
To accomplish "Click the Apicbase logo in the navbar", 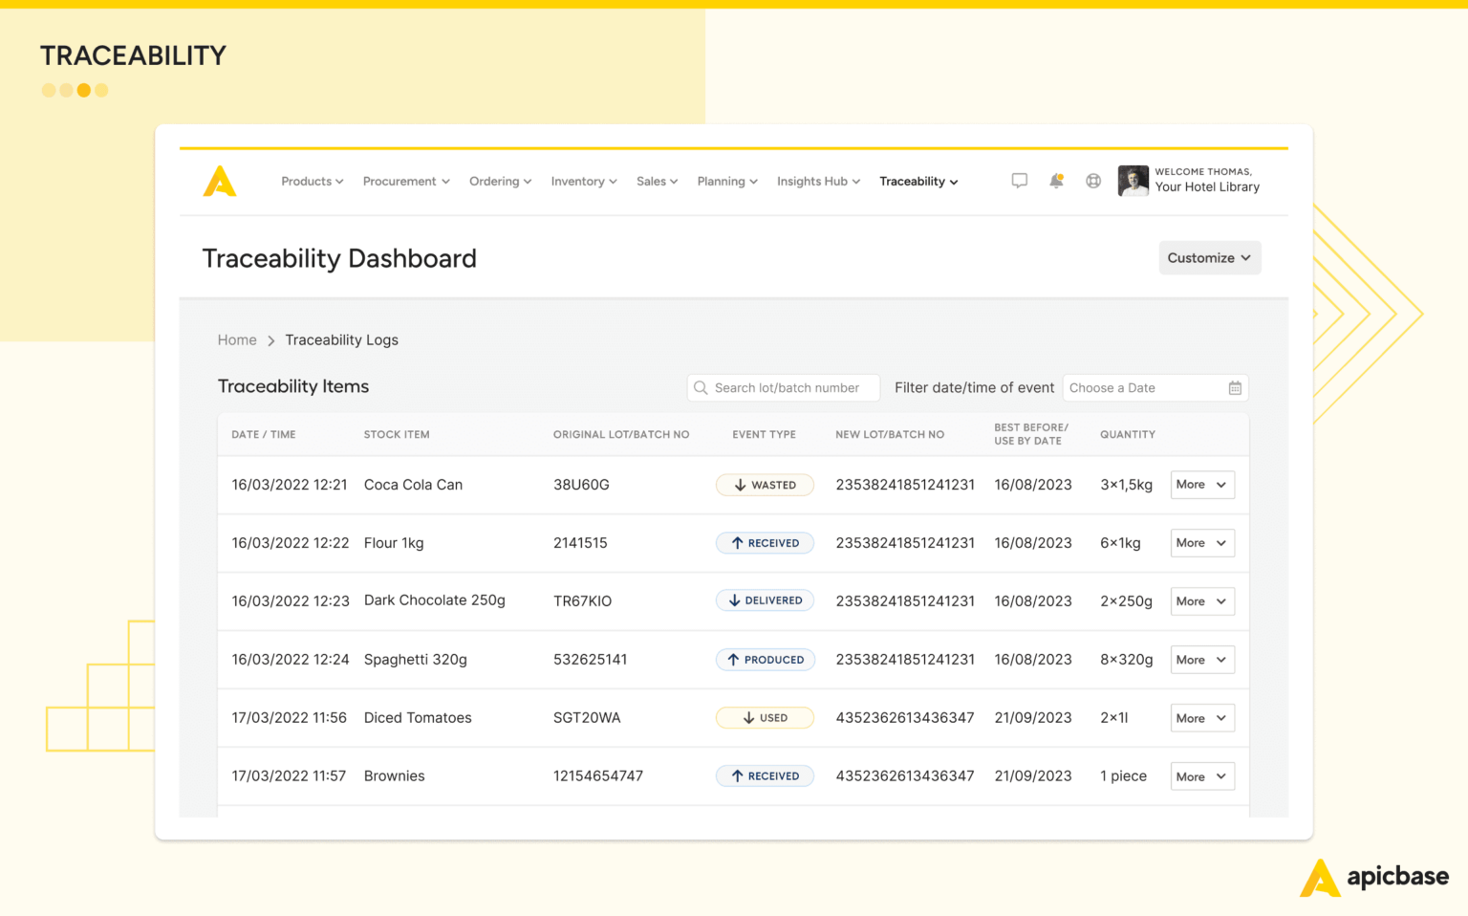I will [220, 180].
